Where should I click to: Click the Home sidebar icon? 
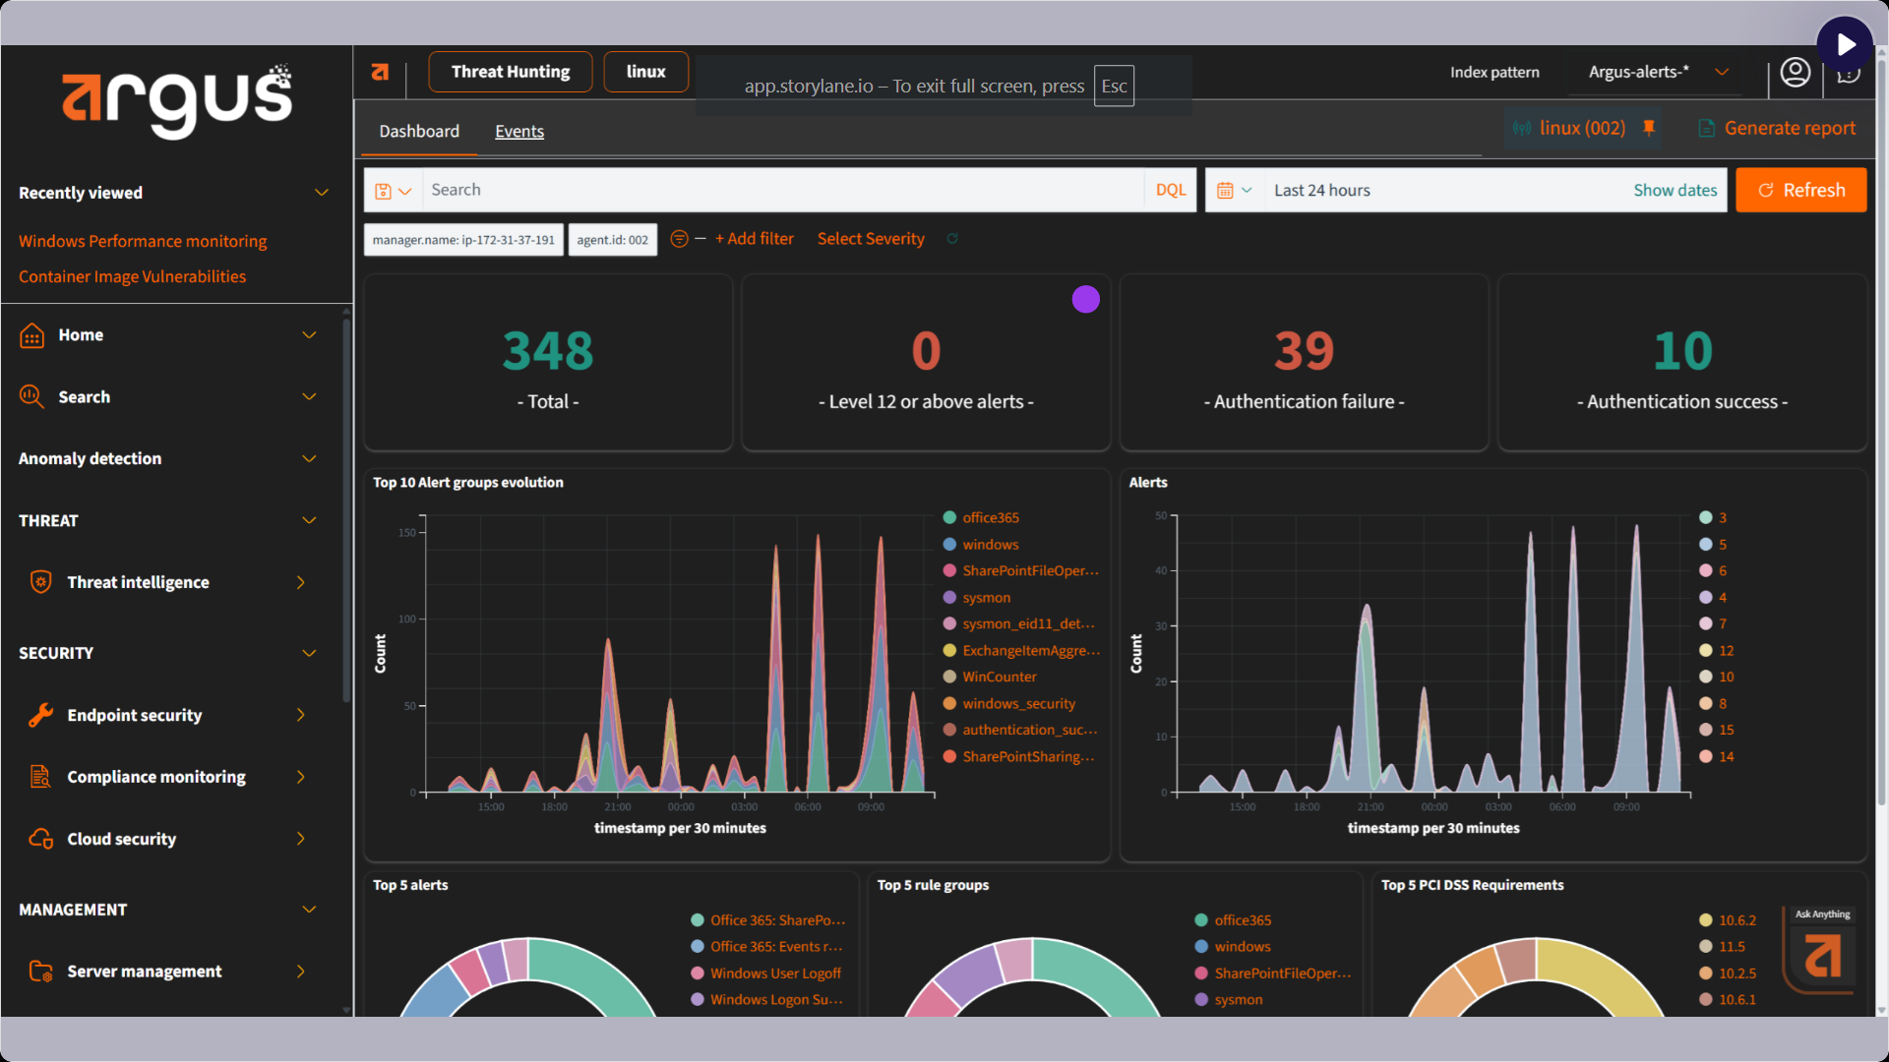point(31,335)
